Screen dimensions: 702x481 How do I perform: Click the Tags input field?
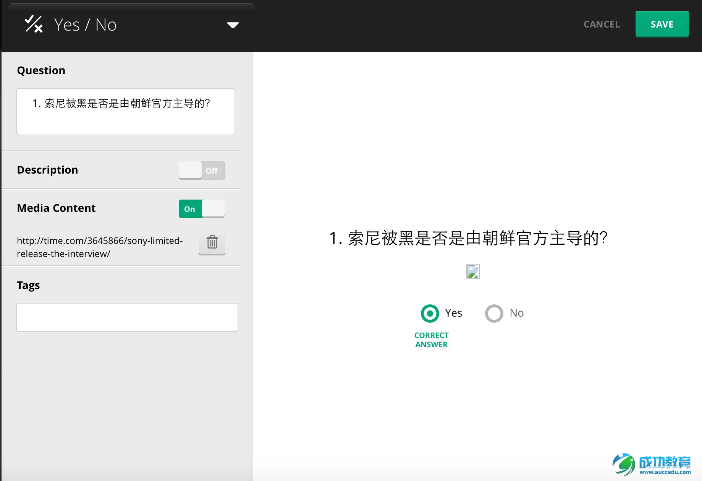click(127, 317)
